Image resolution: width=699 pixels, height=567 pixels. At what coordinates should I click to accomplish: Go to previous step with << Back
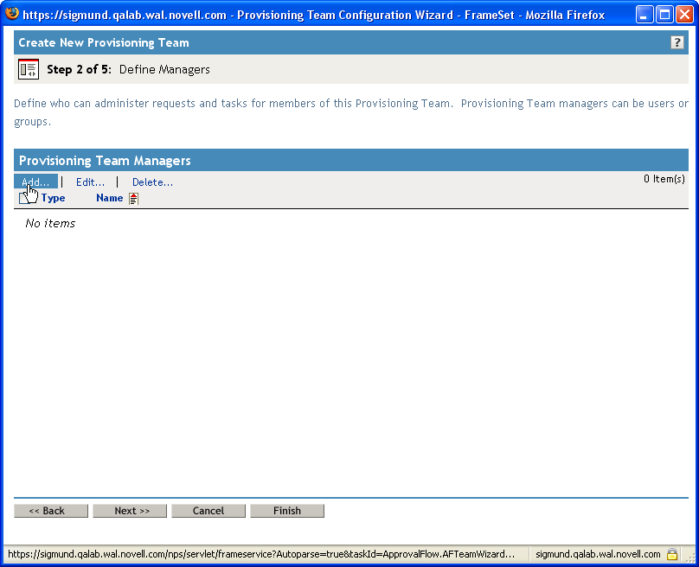pos(51,511)
